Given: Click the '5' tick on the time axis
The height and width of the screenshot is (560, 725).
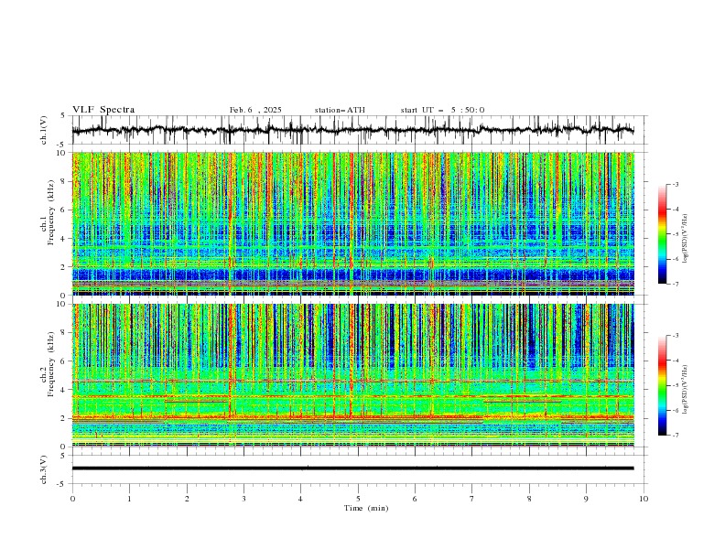Looking at the screenshot, I should point(358,499).
